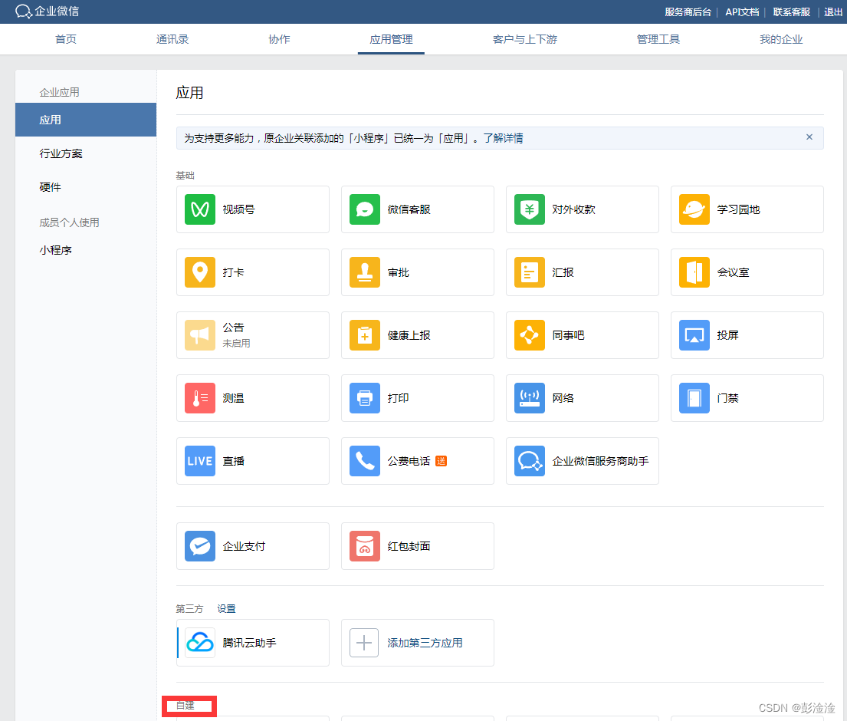Open the 会议室 door icon
The width and height of the screenshot is (847, 721).
[694, 272]
